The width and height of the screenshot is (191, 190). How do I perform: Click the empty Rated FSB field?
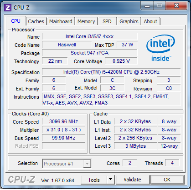point(63,146)
